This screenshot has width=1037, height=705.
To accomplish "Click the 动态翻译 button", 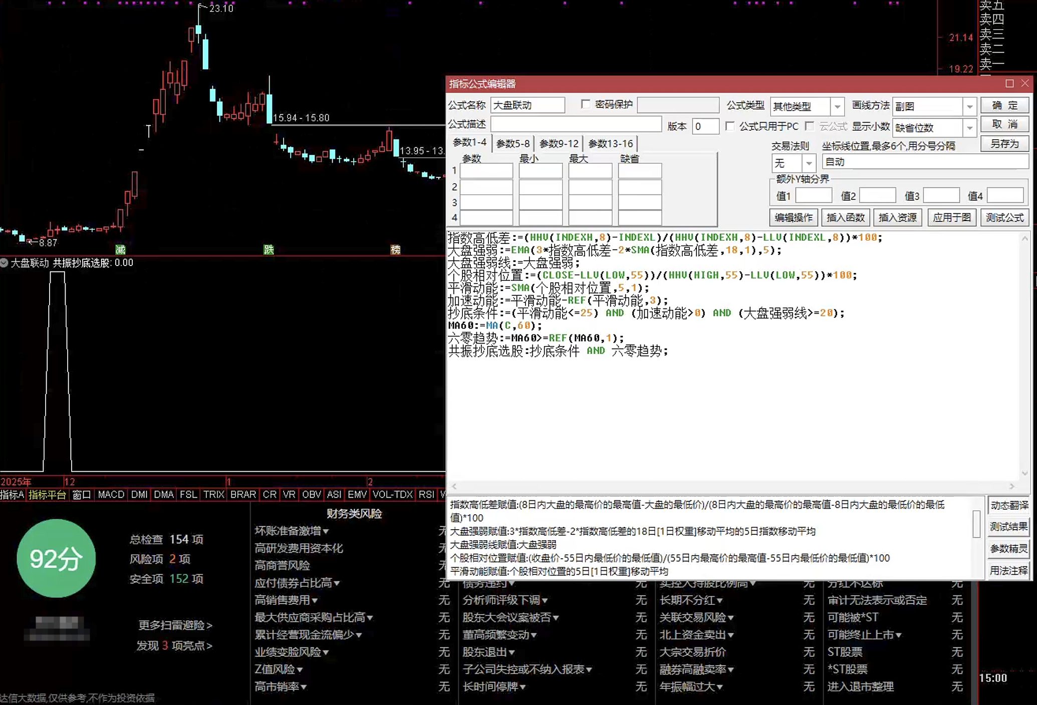I will pos(1008,505).
